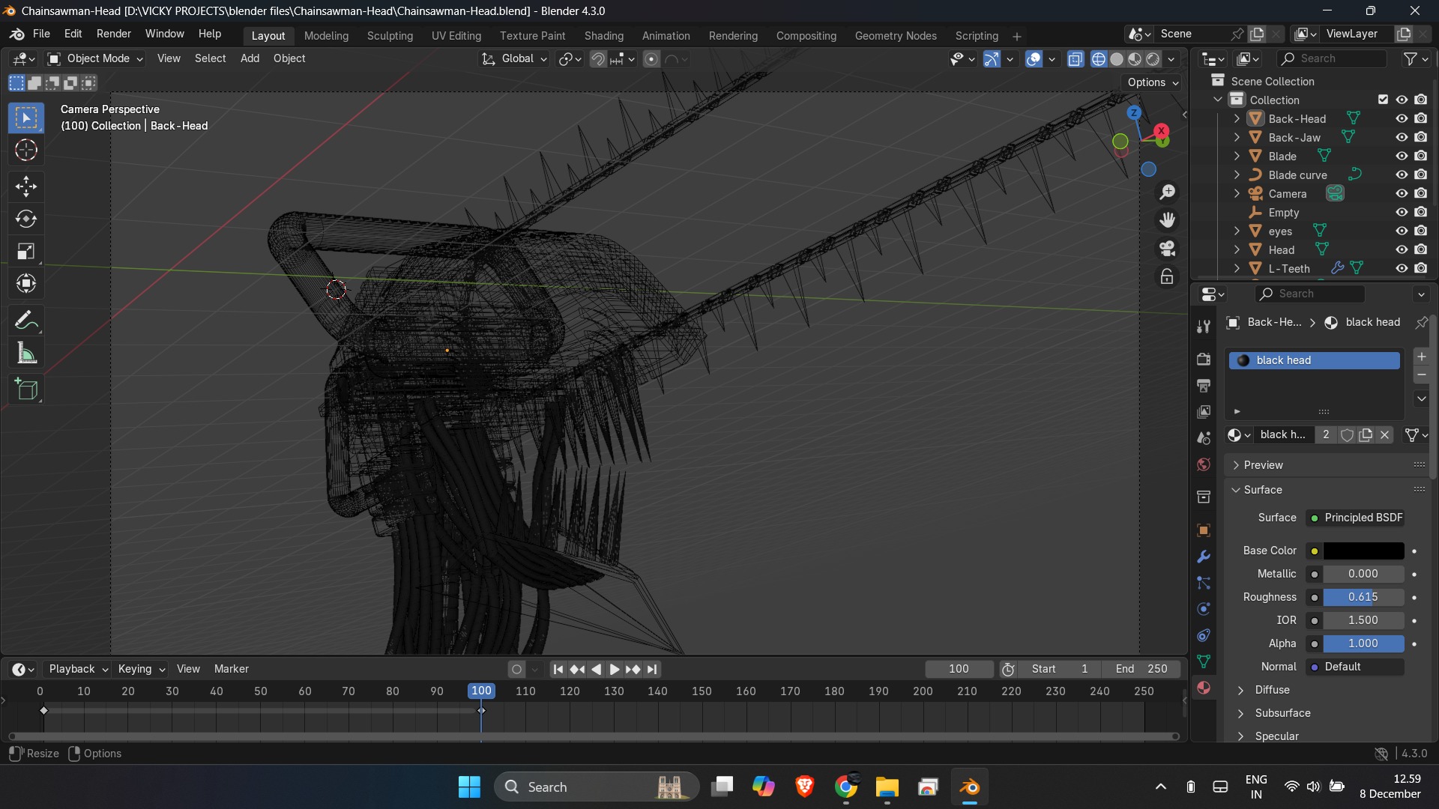Switch to the Sculpting workspace tab

[390, 36]
